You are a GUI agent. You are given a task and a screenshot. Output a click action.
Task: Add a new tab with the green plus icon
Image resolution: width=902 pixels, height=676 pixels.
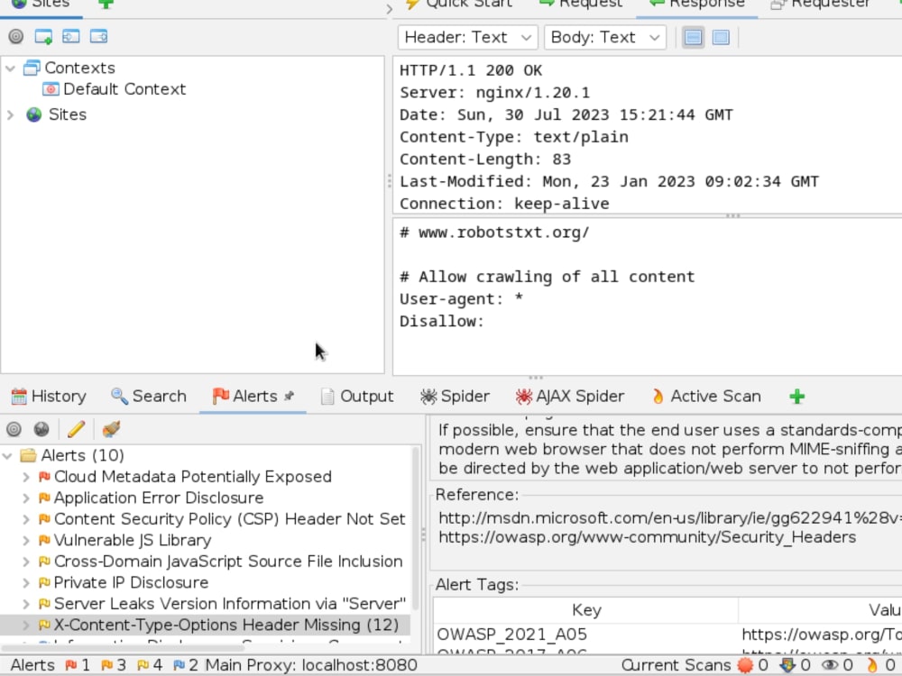(796, 396)
